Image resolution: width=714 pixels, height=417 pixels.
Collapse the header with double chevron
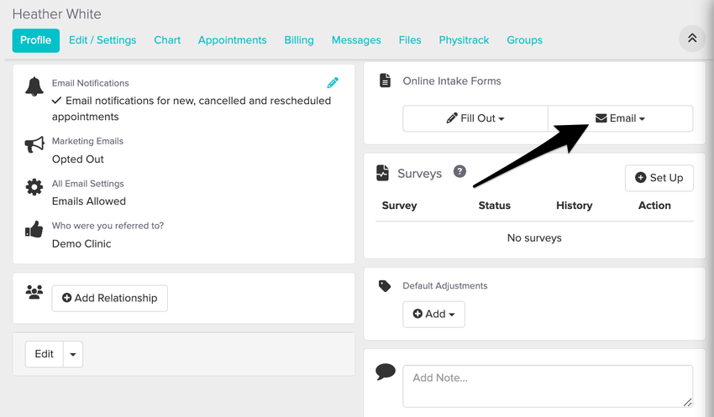[692, 39]
